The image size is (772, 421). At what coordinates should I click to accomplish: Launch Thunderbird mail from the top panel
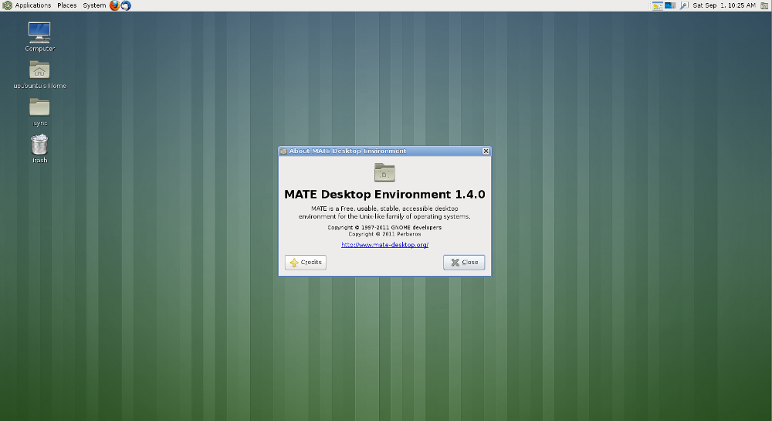click(x=126, y=5)
